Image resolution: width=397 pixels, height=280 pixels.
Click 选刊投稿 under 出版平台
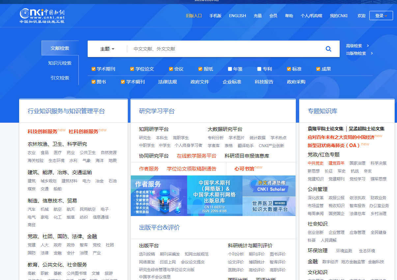click(x=147, y=254)
